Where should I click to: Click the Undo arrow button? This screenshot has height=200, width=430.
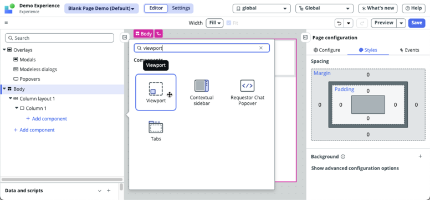tap(339, 23)
